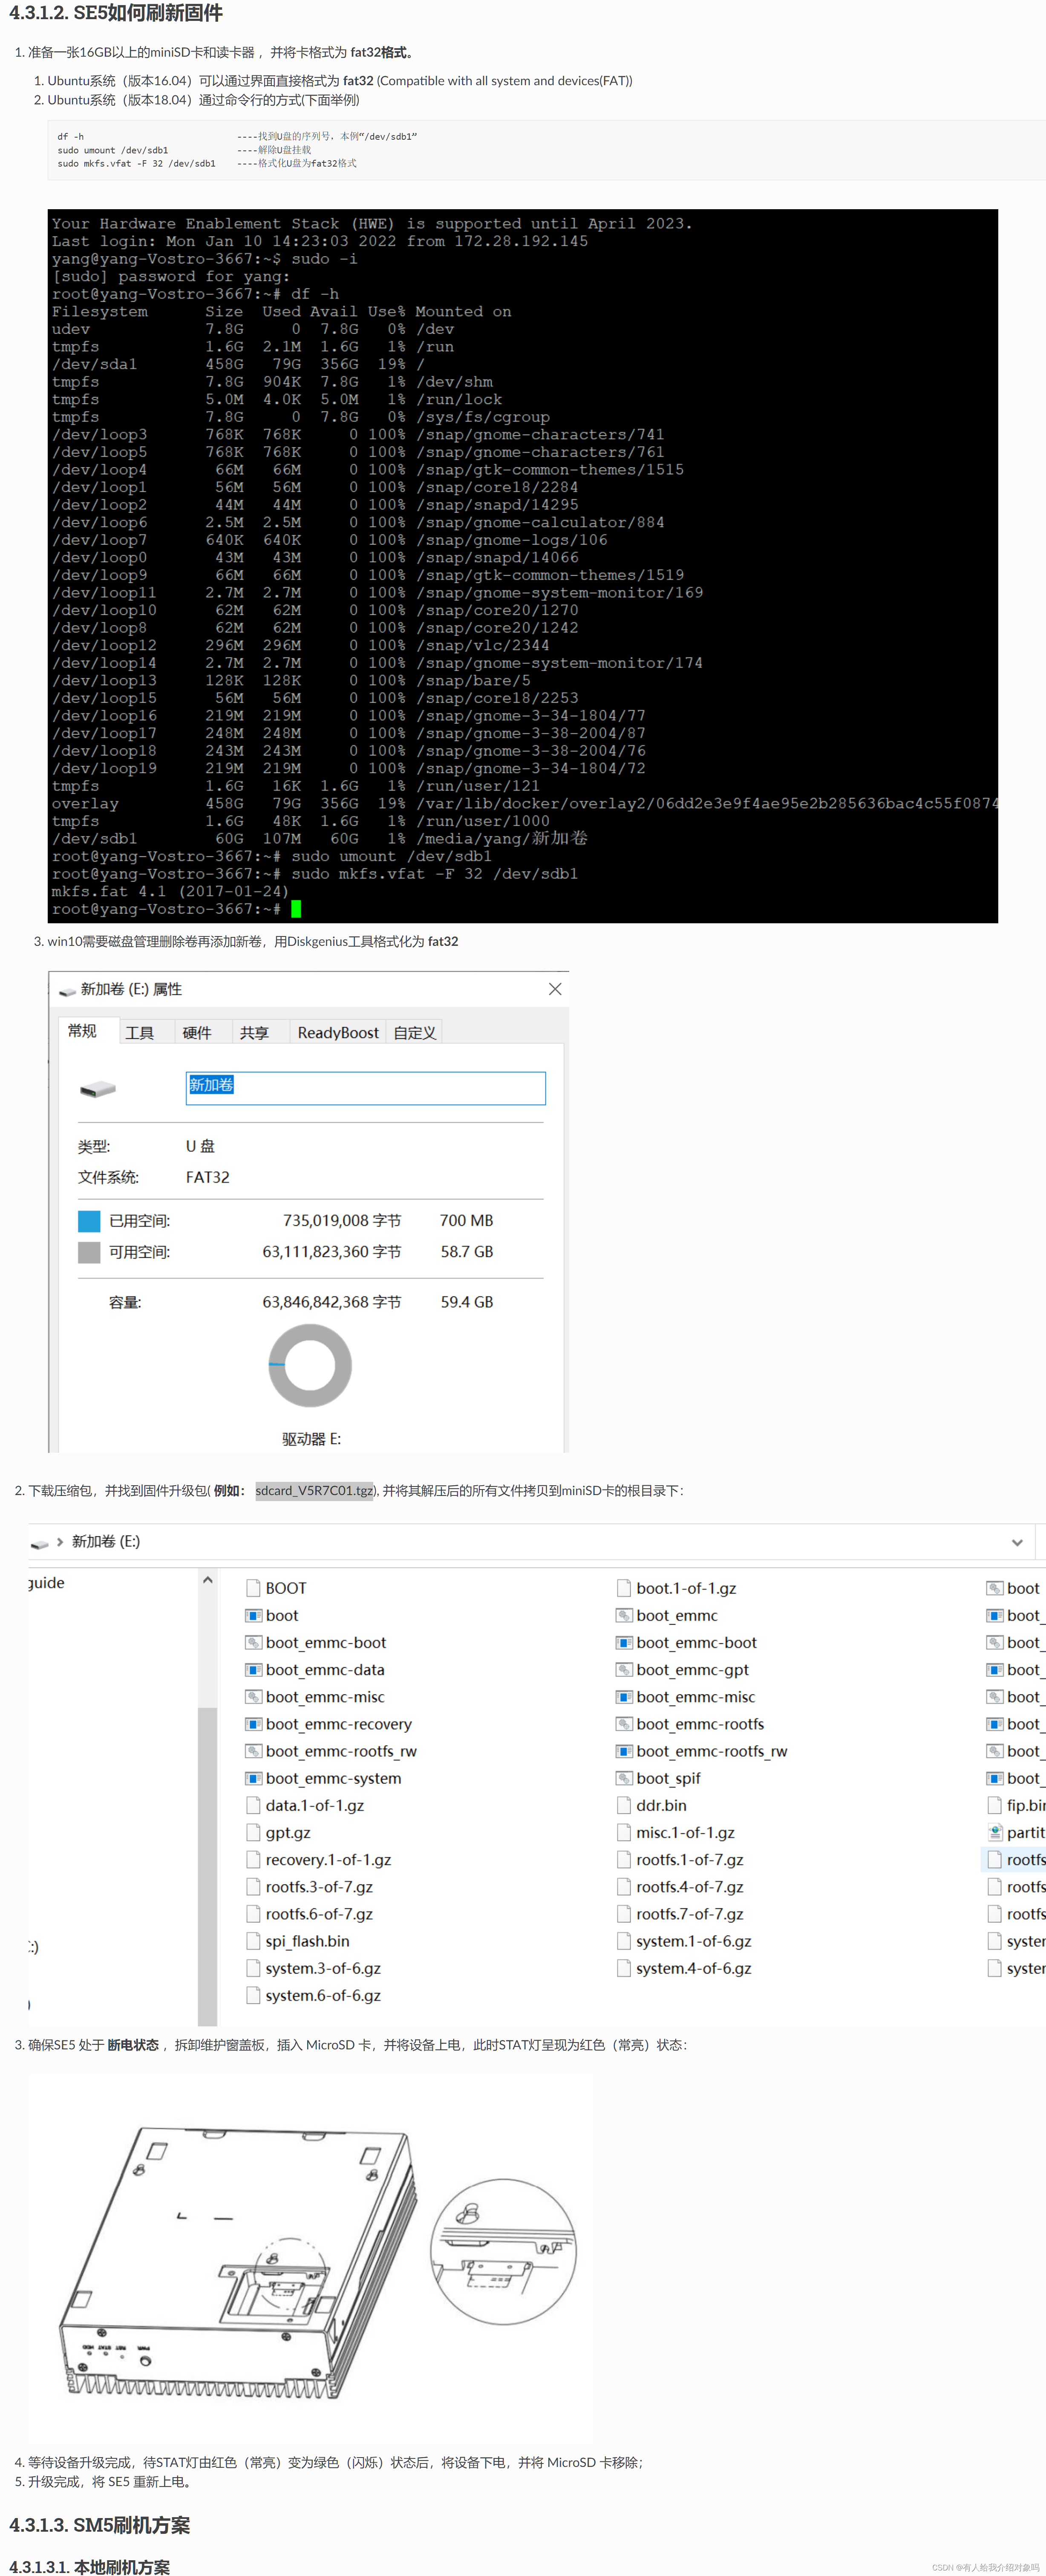Click the USB drive icon beside name field
The height and width of the screenshot is (2576, 1046).
tap(98, 1088)
